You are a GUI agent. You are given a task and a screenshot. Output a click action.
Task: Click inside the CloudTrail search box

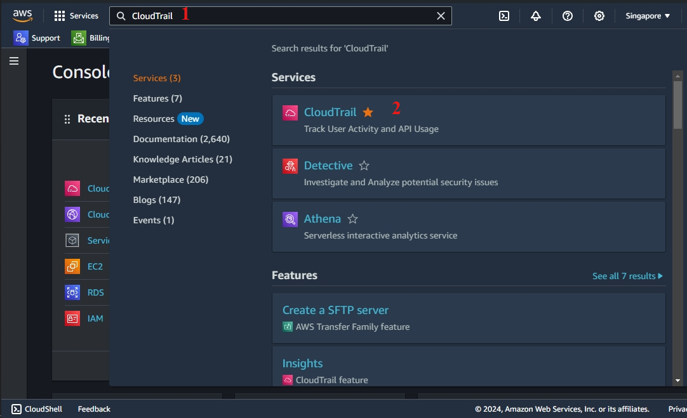281,16
